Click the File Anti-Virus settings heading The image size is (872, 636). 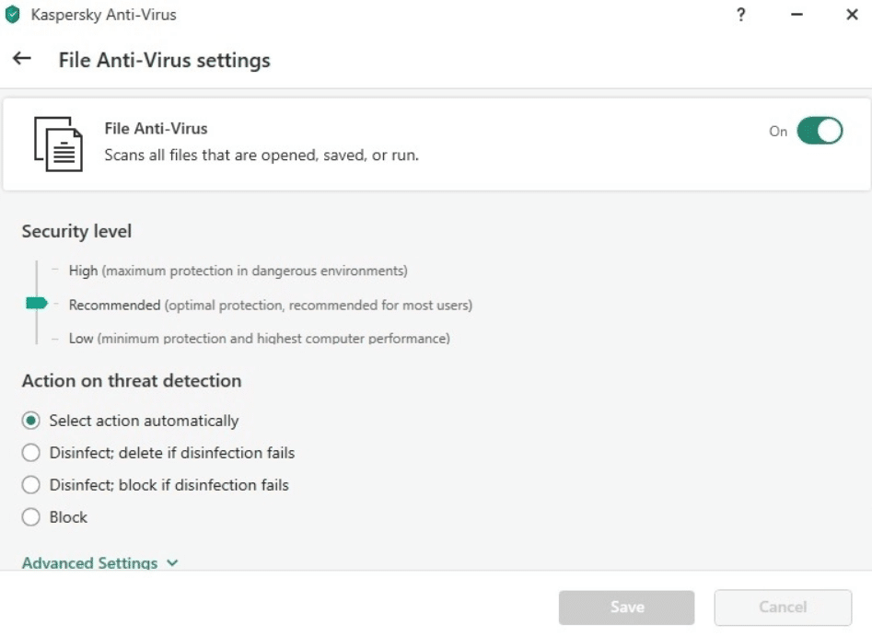tap(164, 60)
